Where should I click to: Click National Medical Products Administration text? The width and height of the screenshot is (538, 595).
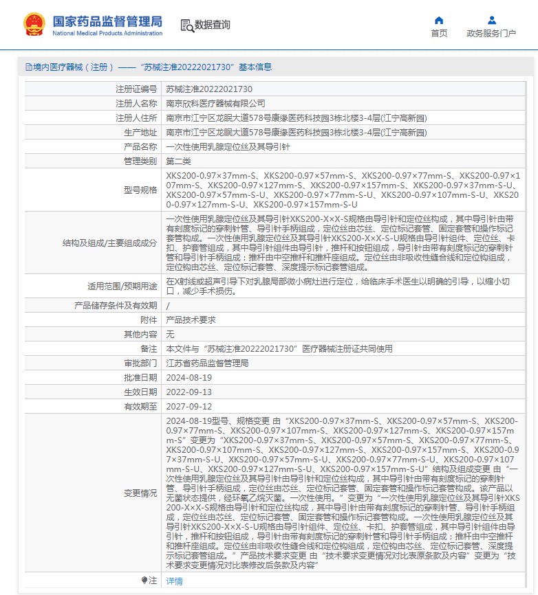tap(107, 34)
